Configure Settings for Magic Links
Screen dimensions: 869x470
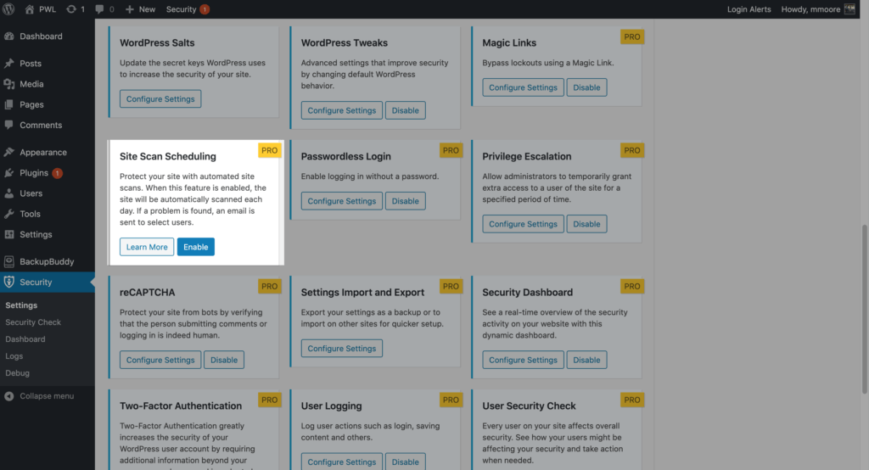[x=523, y=87]
